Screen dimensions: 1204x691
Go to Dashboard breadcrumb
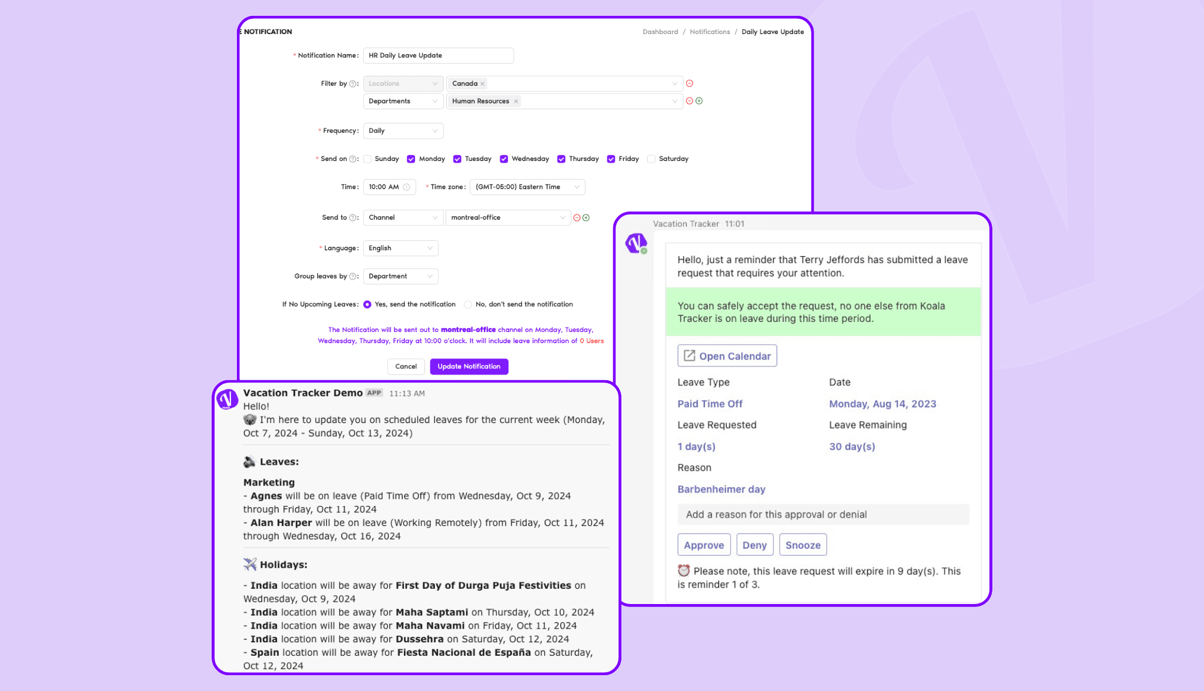(x=660, y=32)
